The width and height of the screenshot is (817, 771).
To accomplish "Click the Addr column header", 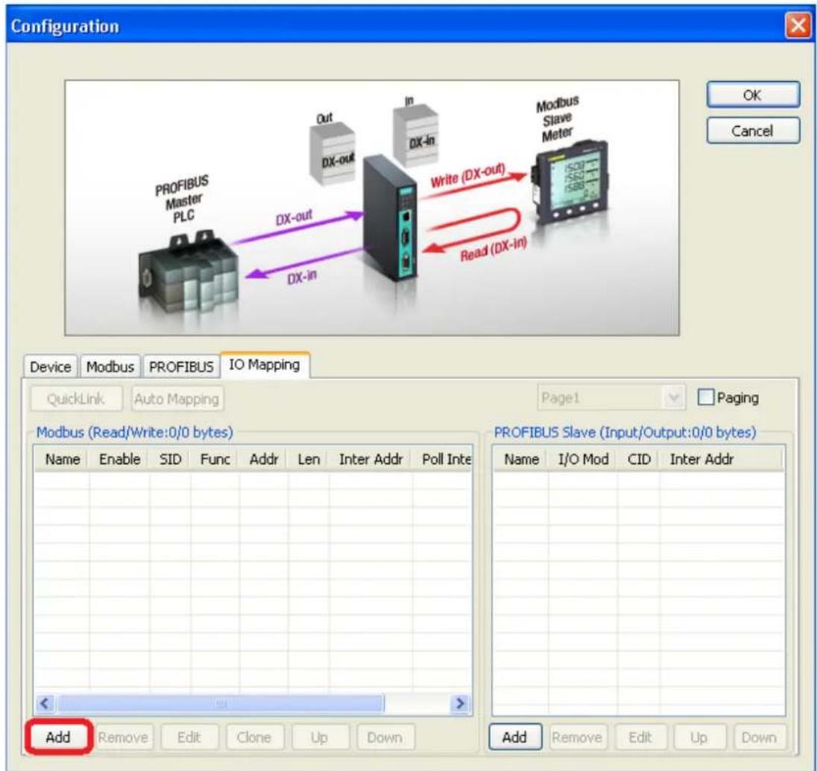I will click(264, 459).
